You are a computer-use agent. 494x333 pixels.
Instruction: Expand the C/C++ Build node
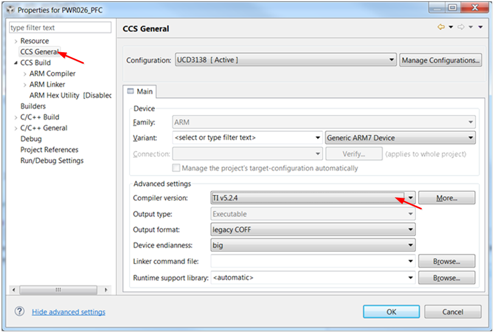click(x=16, y=117)
